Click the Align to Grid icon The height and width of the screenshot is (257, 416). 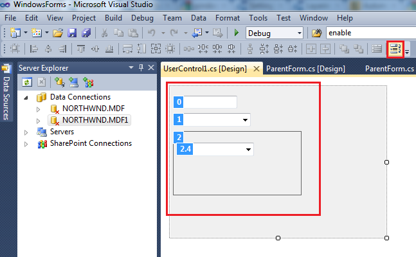point(15,49)
